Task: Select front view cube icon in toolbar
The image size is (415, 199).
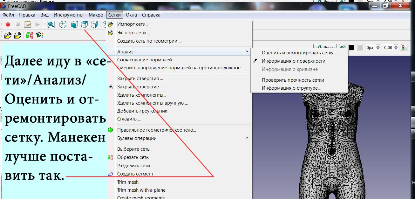Action: (74, 24)
